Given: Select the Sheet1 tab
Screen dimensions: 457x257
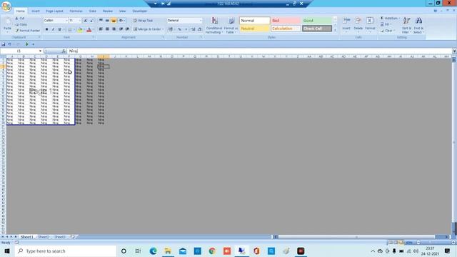Looking at the screenshot, I should 27,237.
